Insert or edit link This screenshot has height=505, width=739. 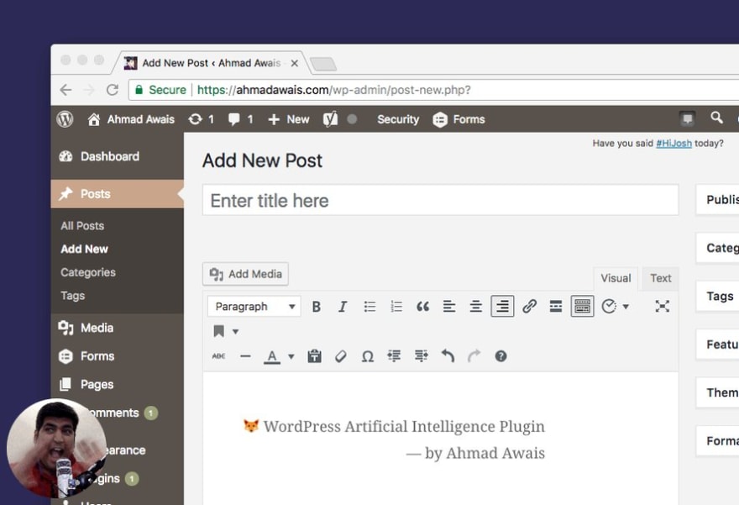click(x=529, y=307)
